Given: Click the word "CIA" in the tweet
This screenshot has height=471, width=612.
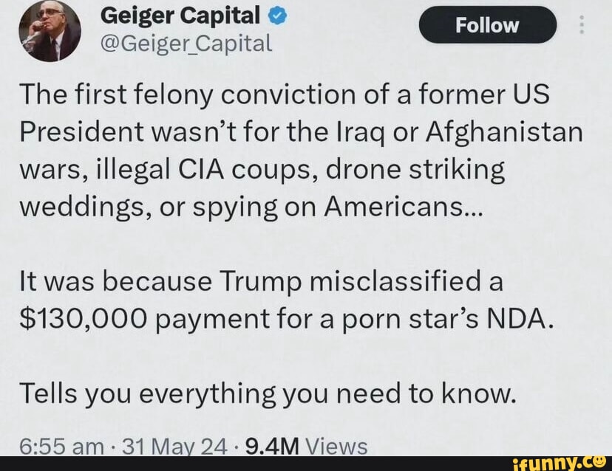Looking at the screenshot, I should tap(198, 169).
